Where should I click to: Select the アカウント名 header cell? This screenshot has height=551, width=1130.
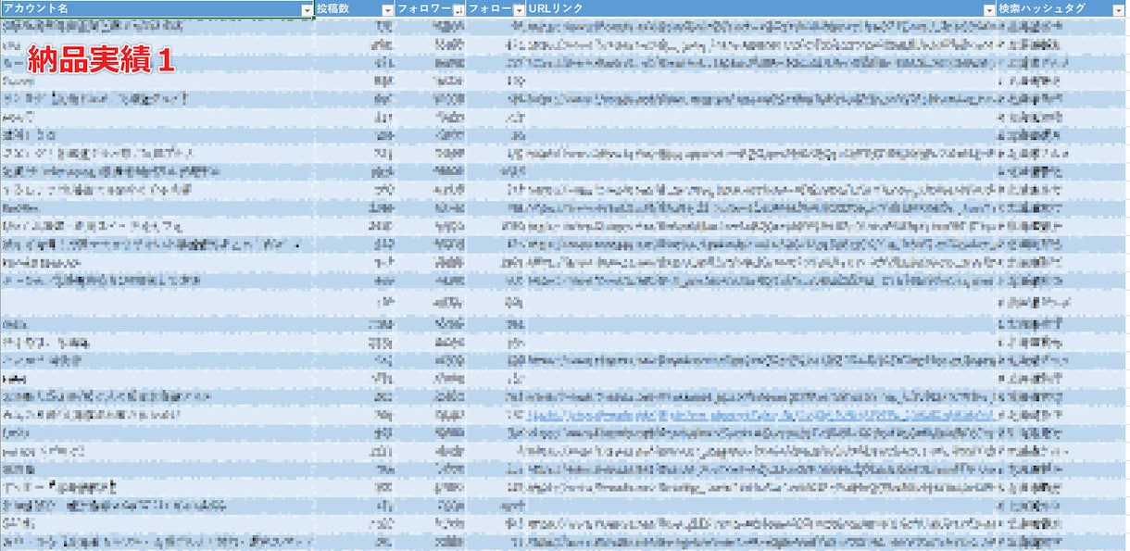(157, 8)
